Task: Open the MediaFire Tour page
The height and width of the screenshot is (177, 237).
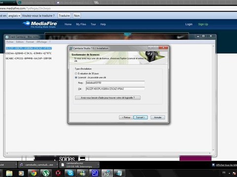Action: point(93,24)
